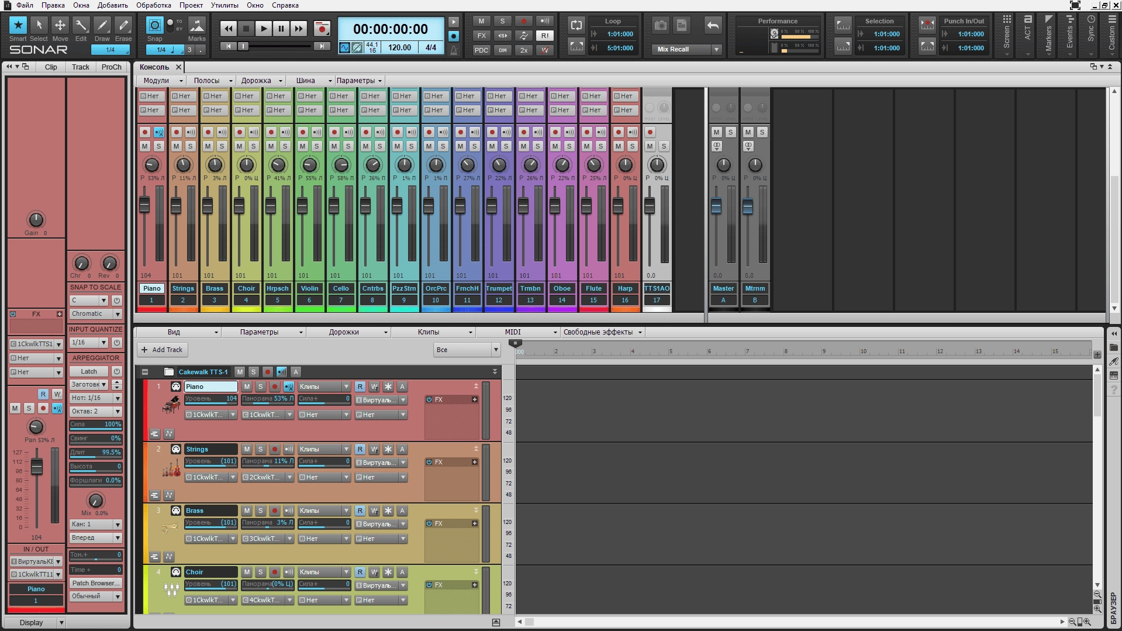Click the fast forward transport button
This screenshot has height=631, width=1122.
point(299,28)
